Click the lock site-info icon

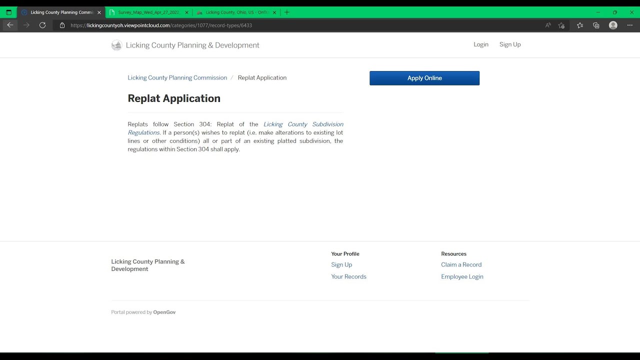pyautogui.click(x=62, y=25)
